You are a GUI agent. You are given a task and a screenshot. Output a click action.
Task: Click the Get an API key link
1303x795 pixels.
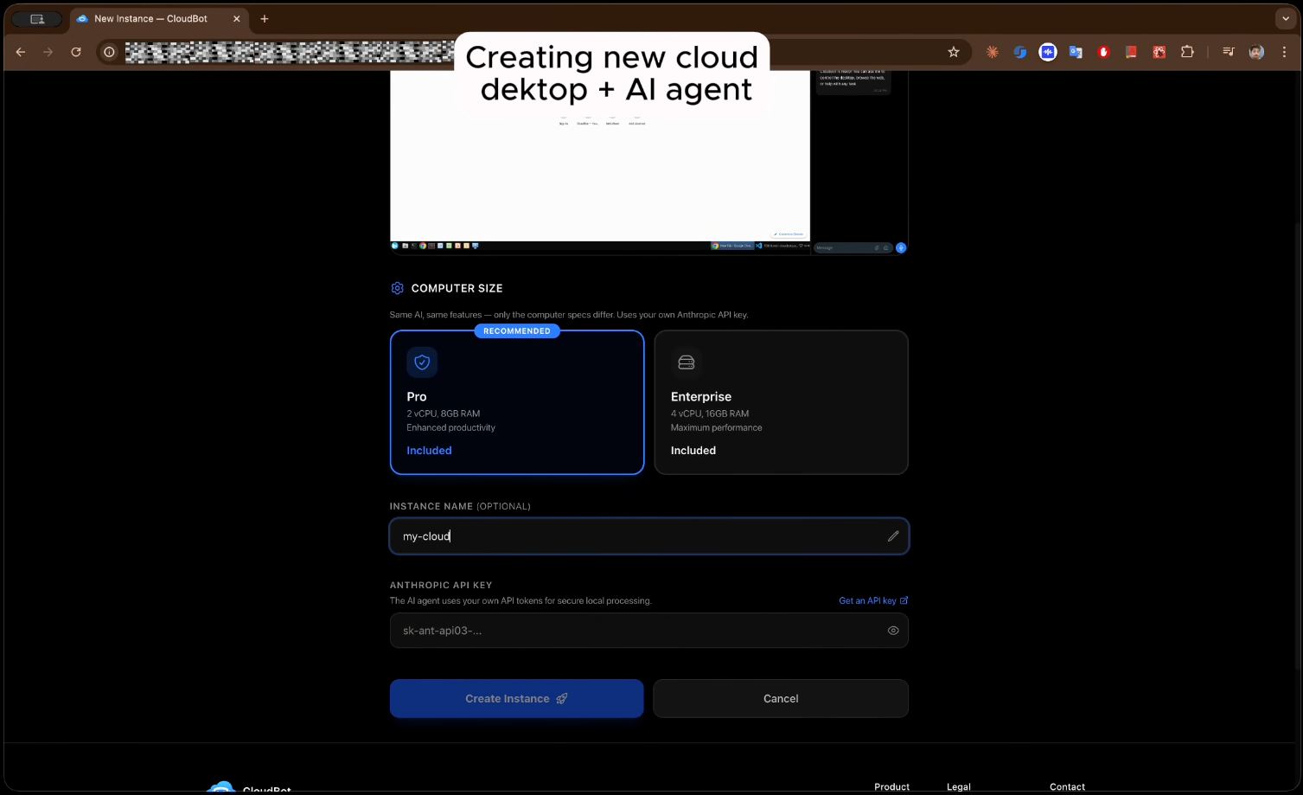click(868, 600)
